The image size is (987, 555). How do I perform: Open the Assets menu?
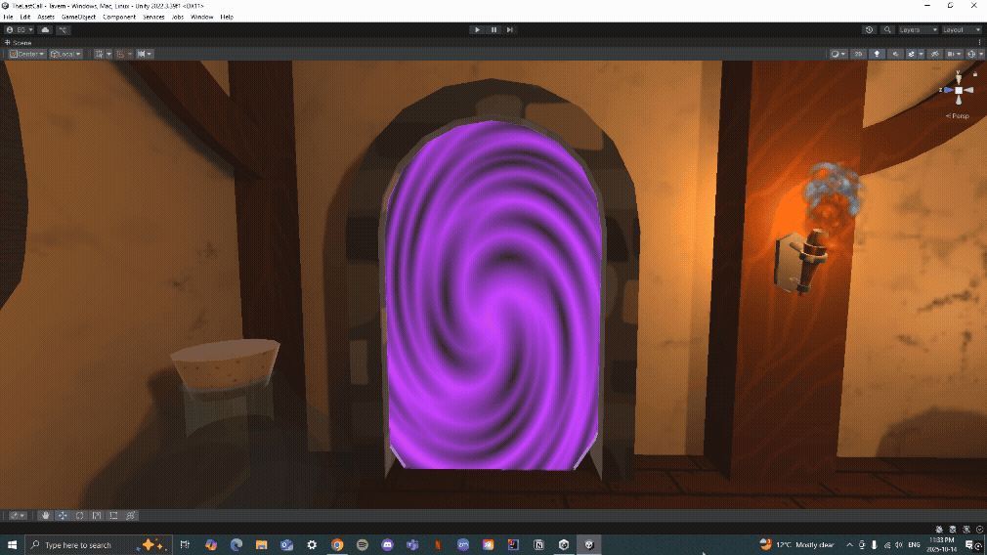[x=46, y=17]
